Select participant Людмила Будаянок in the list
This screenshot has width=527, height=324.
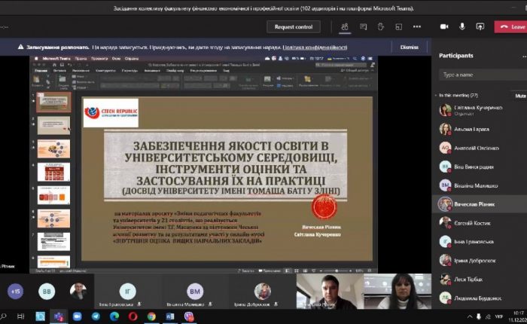pos(480,298)
